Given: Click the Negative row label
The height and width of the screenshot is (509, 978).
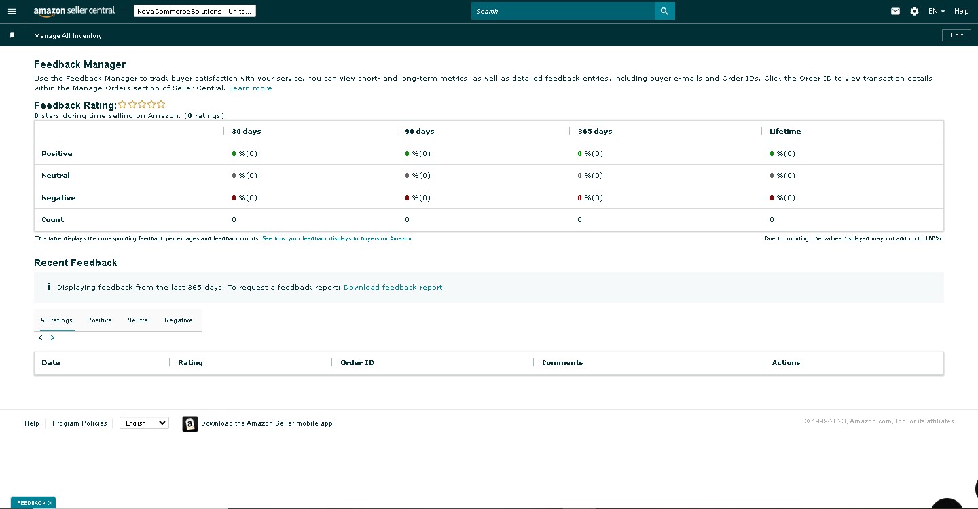Looking at the screenshot, I should (x=58, y=198).
